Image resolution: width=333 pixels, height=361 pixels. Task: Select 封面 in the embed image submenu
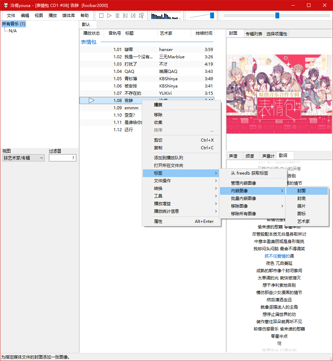[307, 191]
